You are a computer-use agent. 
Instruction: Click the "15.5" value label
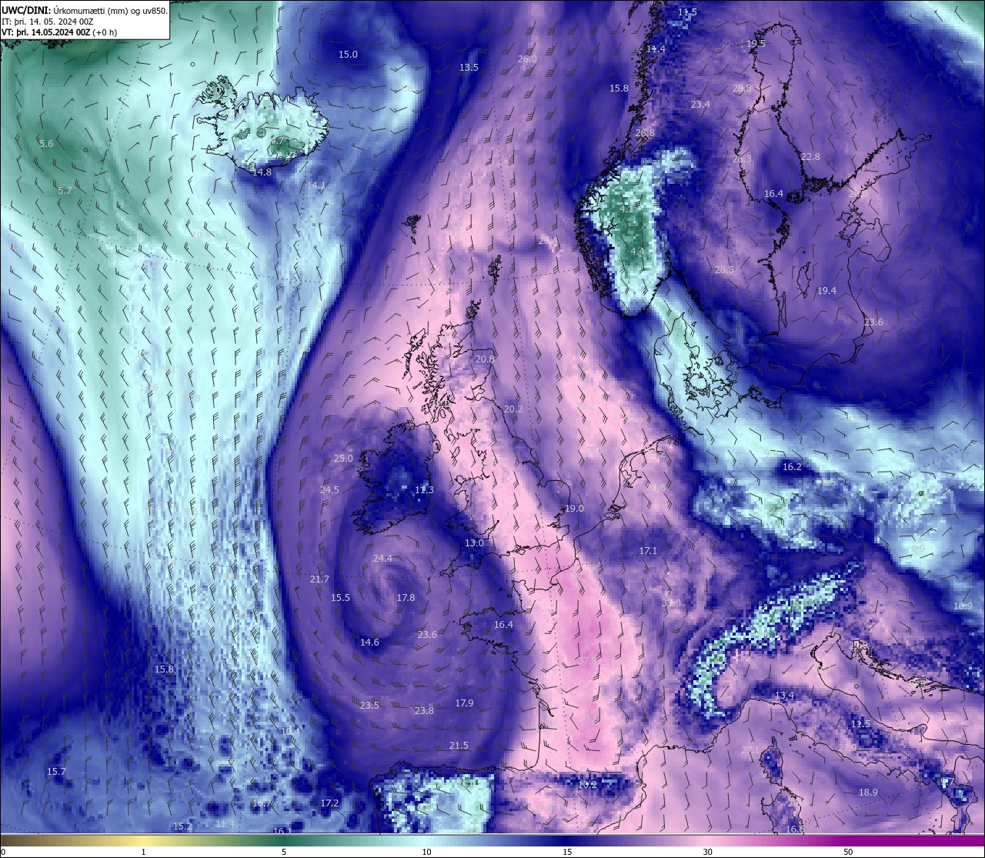(x=340, y=598)
